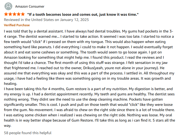Click the 'January 12, 2025' review date
The width and height of the screenshot is (181, 137).
click(74, 20)
